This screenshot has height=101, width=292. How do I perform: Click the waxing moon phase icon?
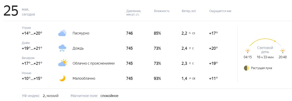(246, 68)
